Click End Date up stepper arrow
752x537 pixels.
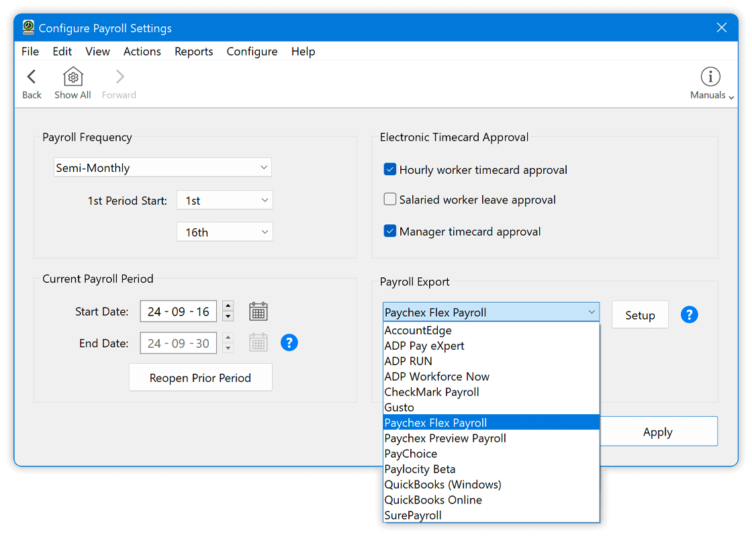228,338
